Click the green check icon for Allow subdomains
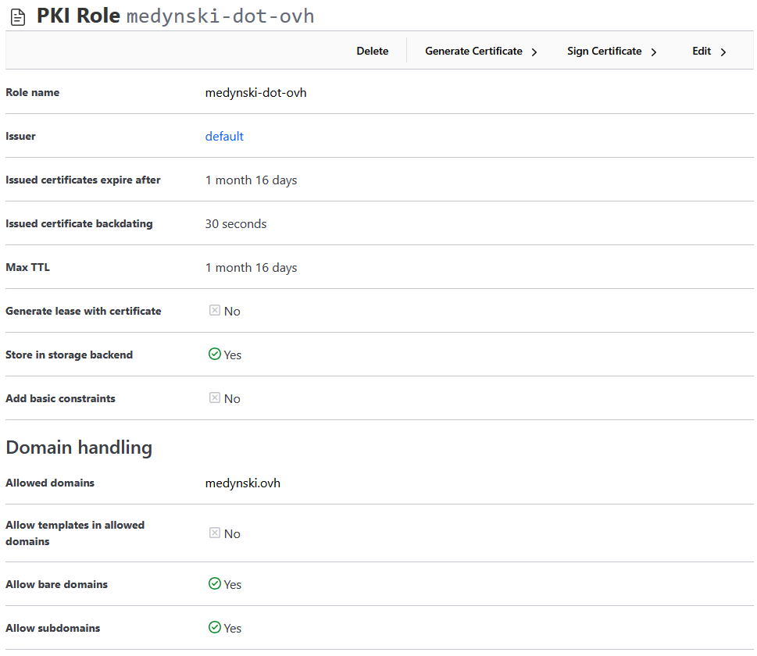The width and height of the screenshot is (757, 656). click(x=215, y=628)
